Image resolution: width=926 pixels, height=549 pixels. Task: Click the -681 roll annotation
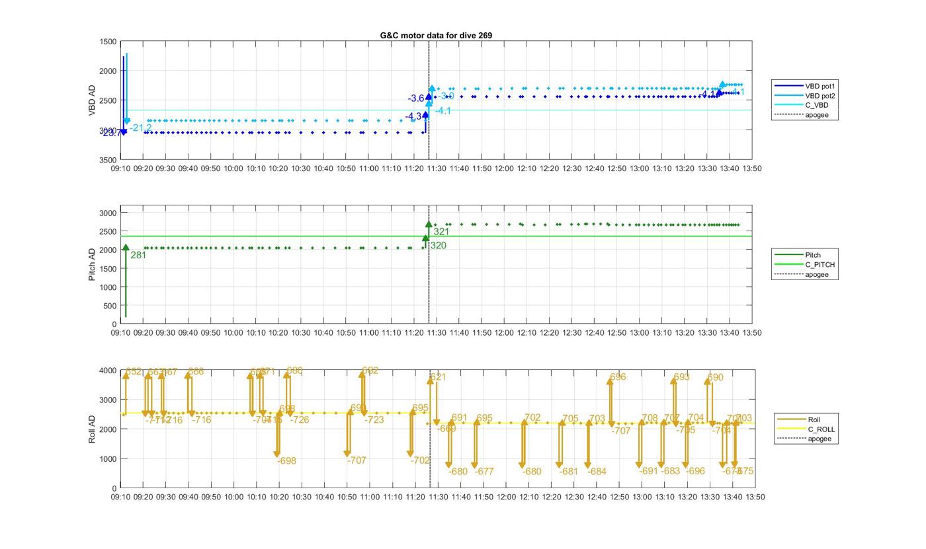(x=568, y=472)
